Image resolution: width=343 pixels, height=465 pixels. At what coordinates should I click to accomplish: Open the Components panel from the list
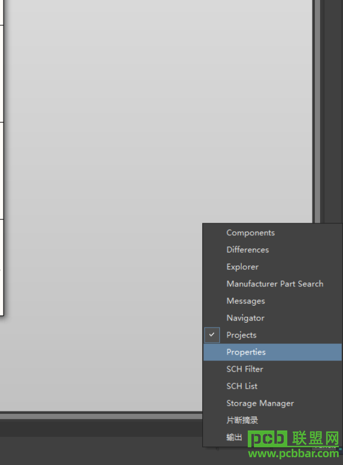tap(272, 233)
